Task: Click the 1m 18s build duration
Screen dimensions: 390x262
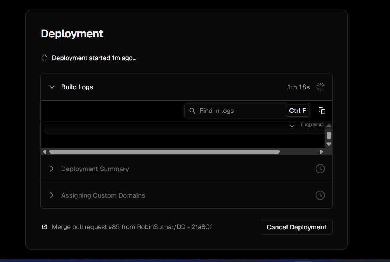Action: (x=298, y=87)
